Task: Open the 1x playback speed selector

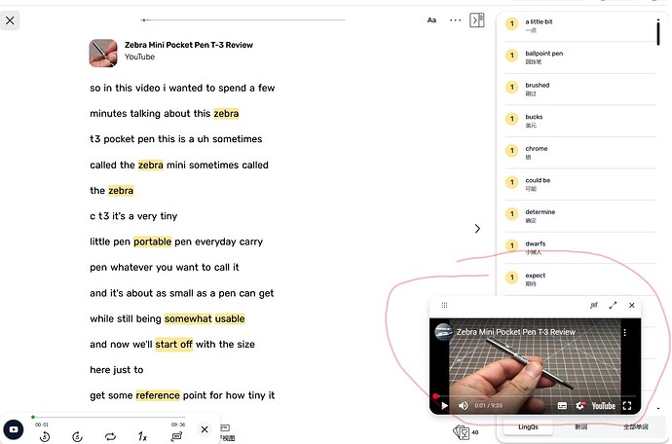Action: [142, 437]
